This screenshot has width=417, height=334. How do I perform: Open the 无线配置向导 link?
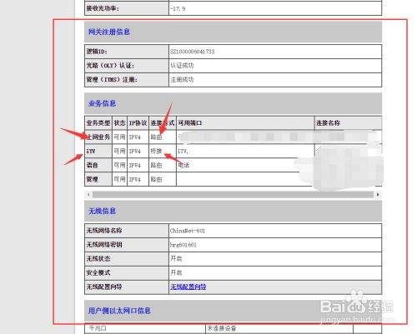[188, 287]
